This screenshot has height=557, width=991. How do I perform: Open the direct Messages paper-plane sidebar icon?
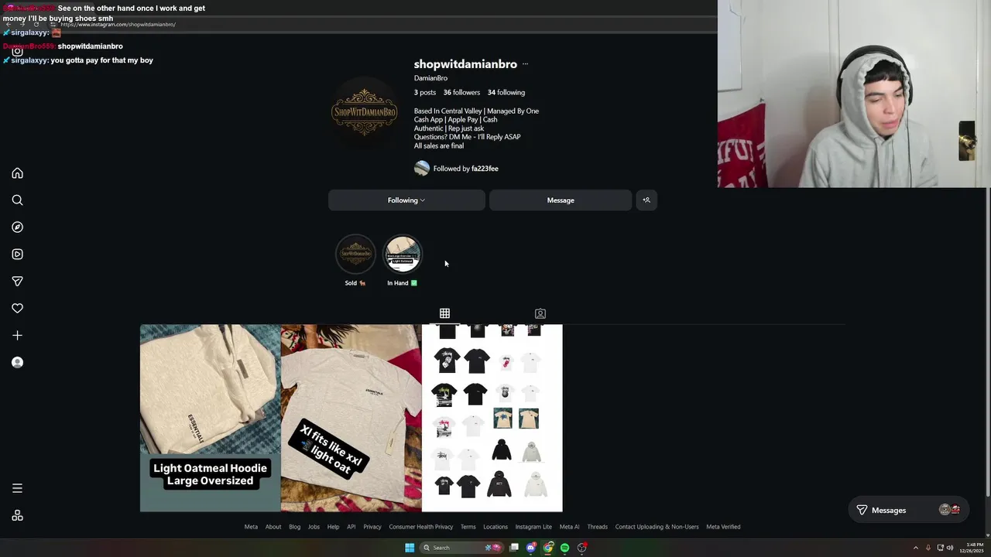[x=17, y=282]
